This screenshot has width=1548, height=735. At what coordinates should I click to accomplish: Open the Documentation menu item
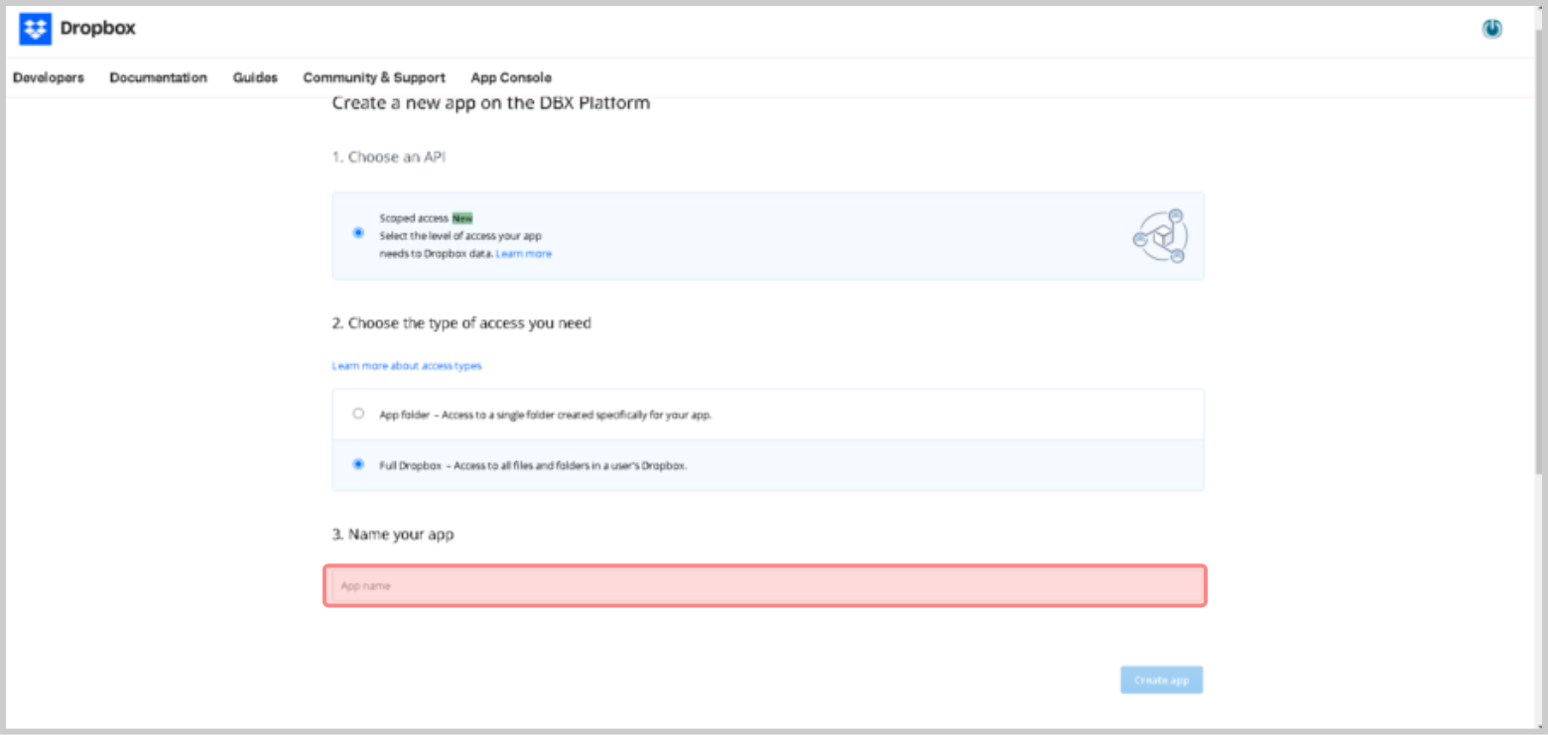(x=159, y=77)
